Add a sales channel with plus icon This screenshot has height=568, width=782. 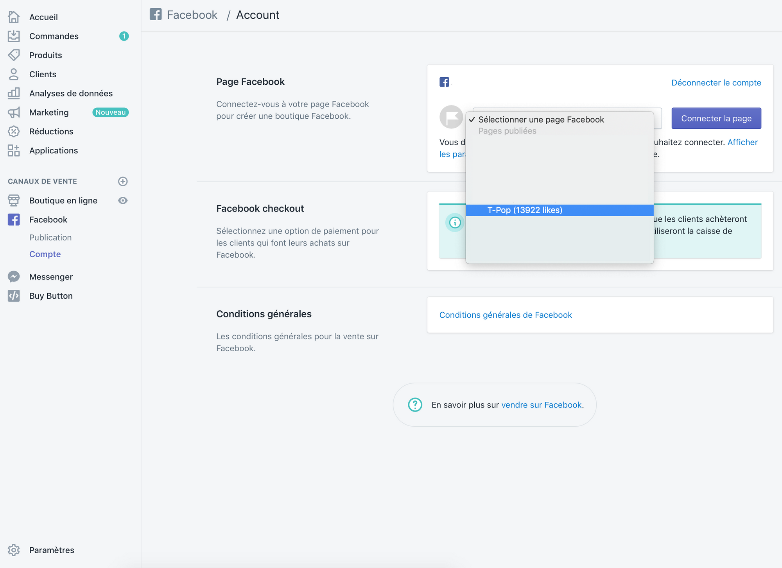[x=123, y=182]
